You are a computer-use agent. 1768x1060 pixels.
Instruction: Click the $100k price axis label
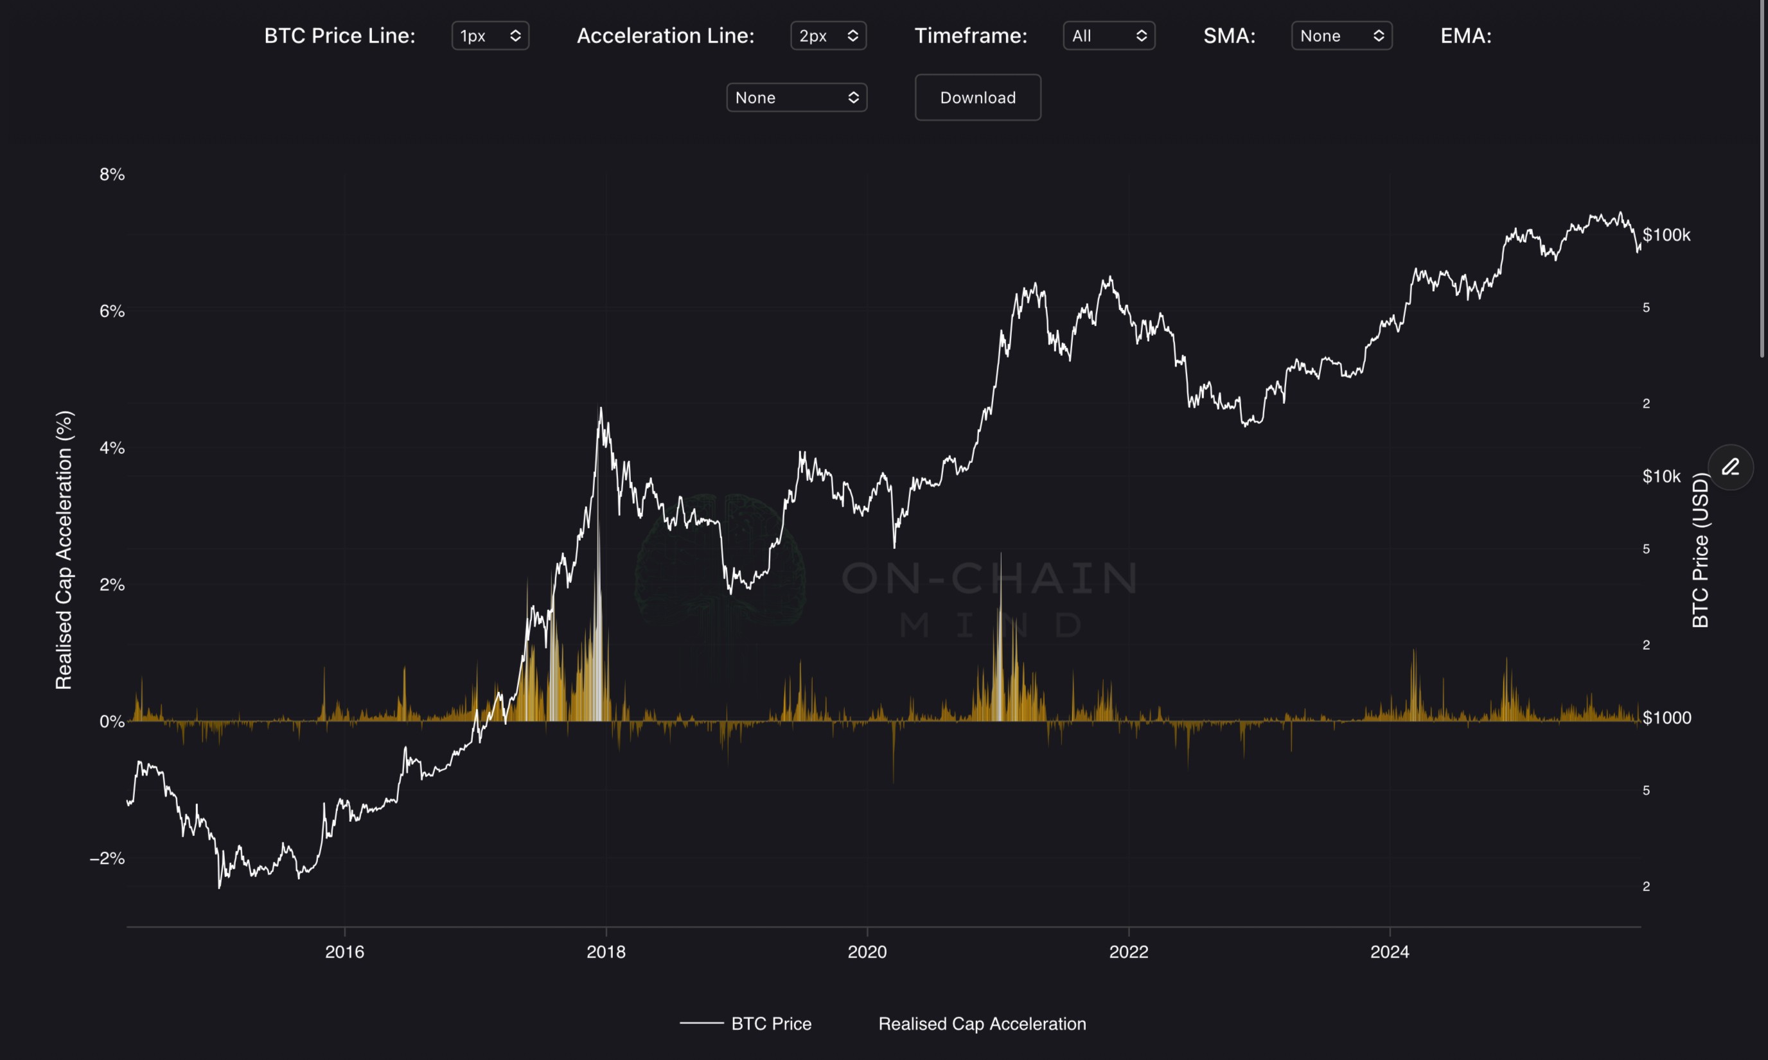1666,235
